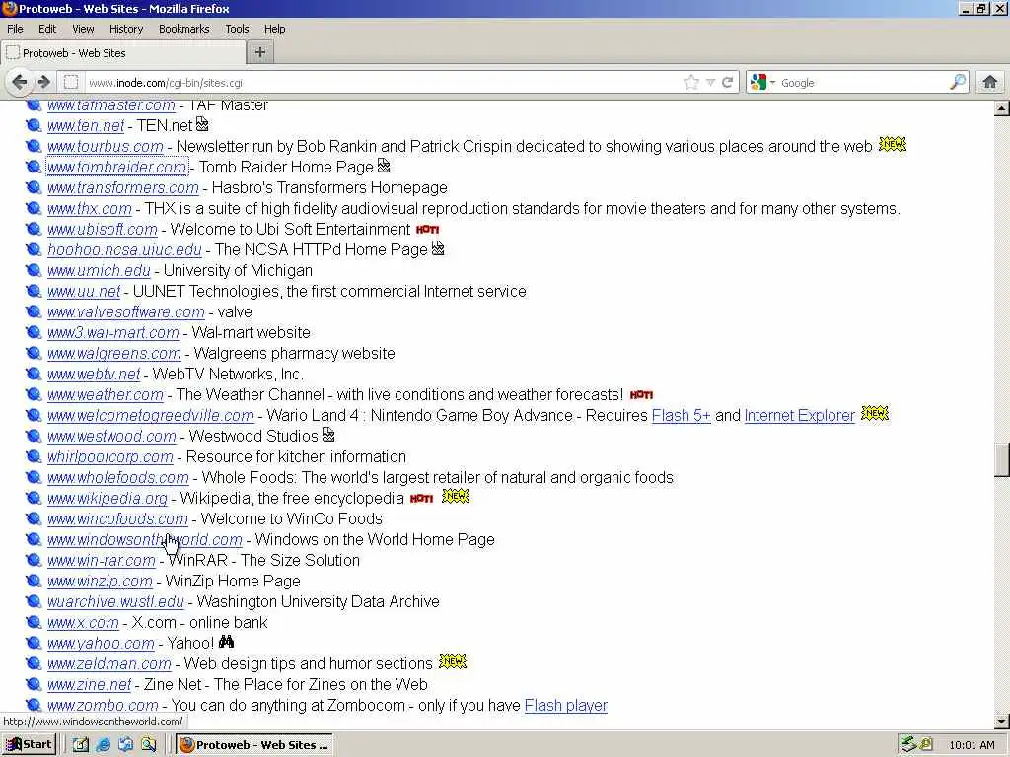Open the File menu

coord(15,29)
